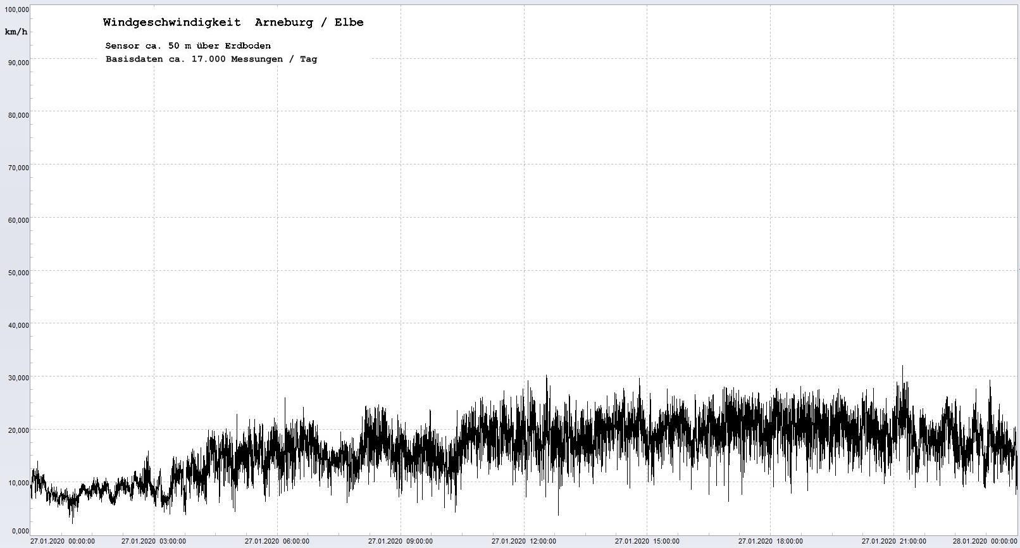Click the y-axis label 80,000

[18, 115]
